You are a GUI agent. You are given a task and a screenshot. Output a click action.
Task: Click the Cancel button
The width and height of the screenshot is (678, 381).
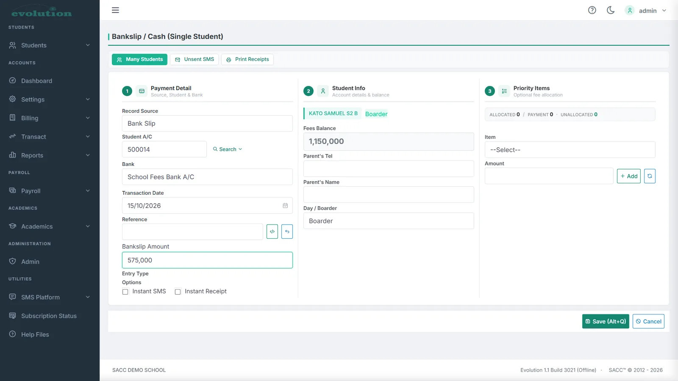pyautogui.click(x=648, y=321)
